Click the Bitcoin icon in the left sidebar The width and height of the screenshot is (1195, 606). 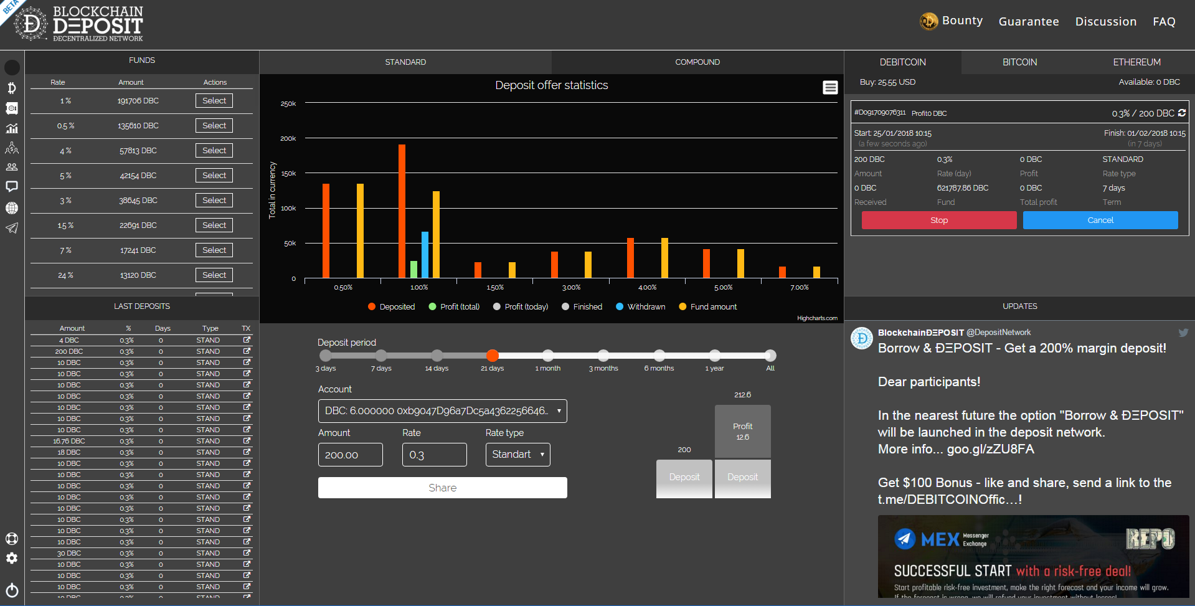point(12,88)
